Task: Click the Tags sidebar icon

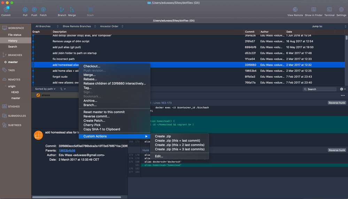Action: 5,70
